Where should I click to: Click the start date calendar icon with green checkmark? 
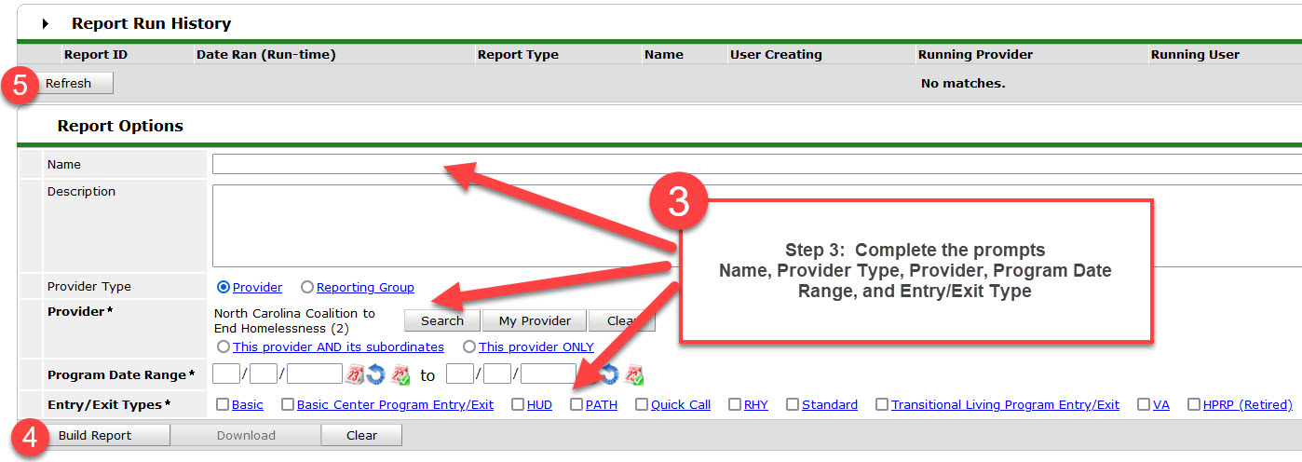point(400,374)
